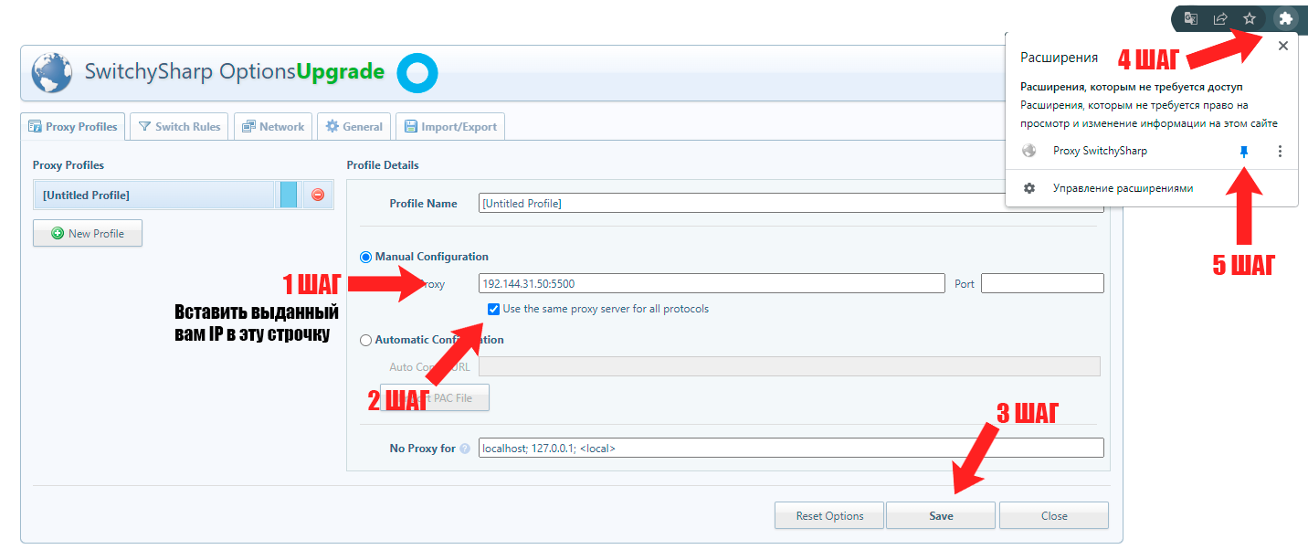Click the translate page icon in browser toolbar
This screenshot has width=1308, height=560.
[x=1191, y=18]
